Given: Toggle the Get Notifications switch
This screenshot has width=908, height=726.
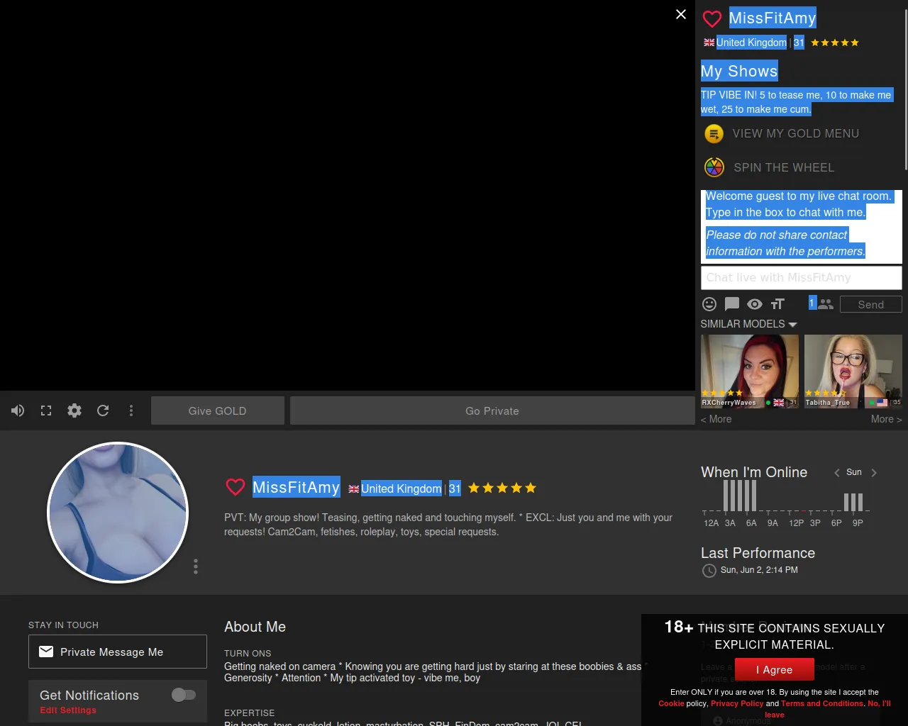Looking at the screenshot, I should [184, 695].
